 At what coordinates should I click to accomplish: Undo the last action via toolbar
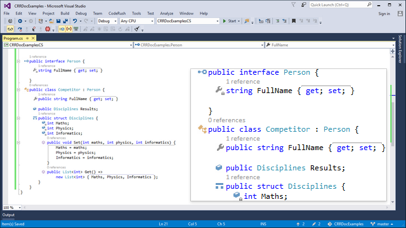click(x=75, y=21)
